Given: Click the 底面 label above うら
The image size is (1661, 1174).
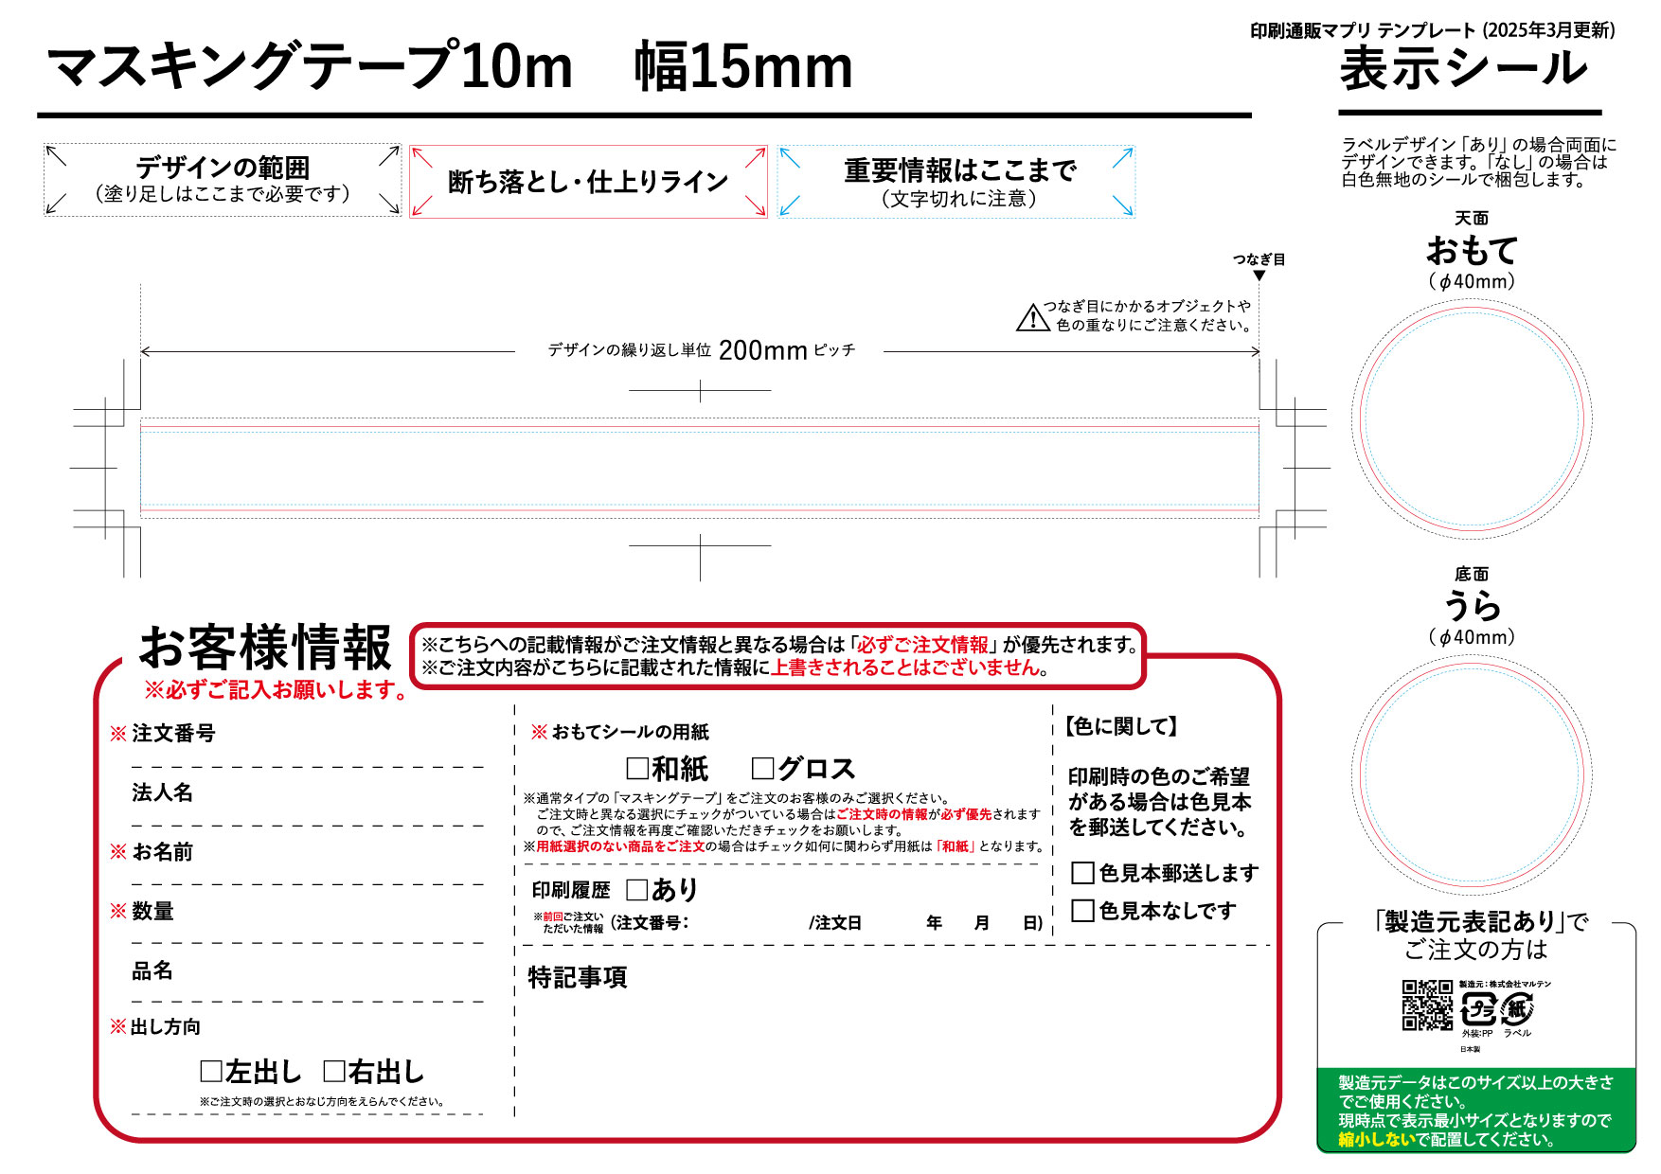Looking at the screenshot, I should (1472, 575).
